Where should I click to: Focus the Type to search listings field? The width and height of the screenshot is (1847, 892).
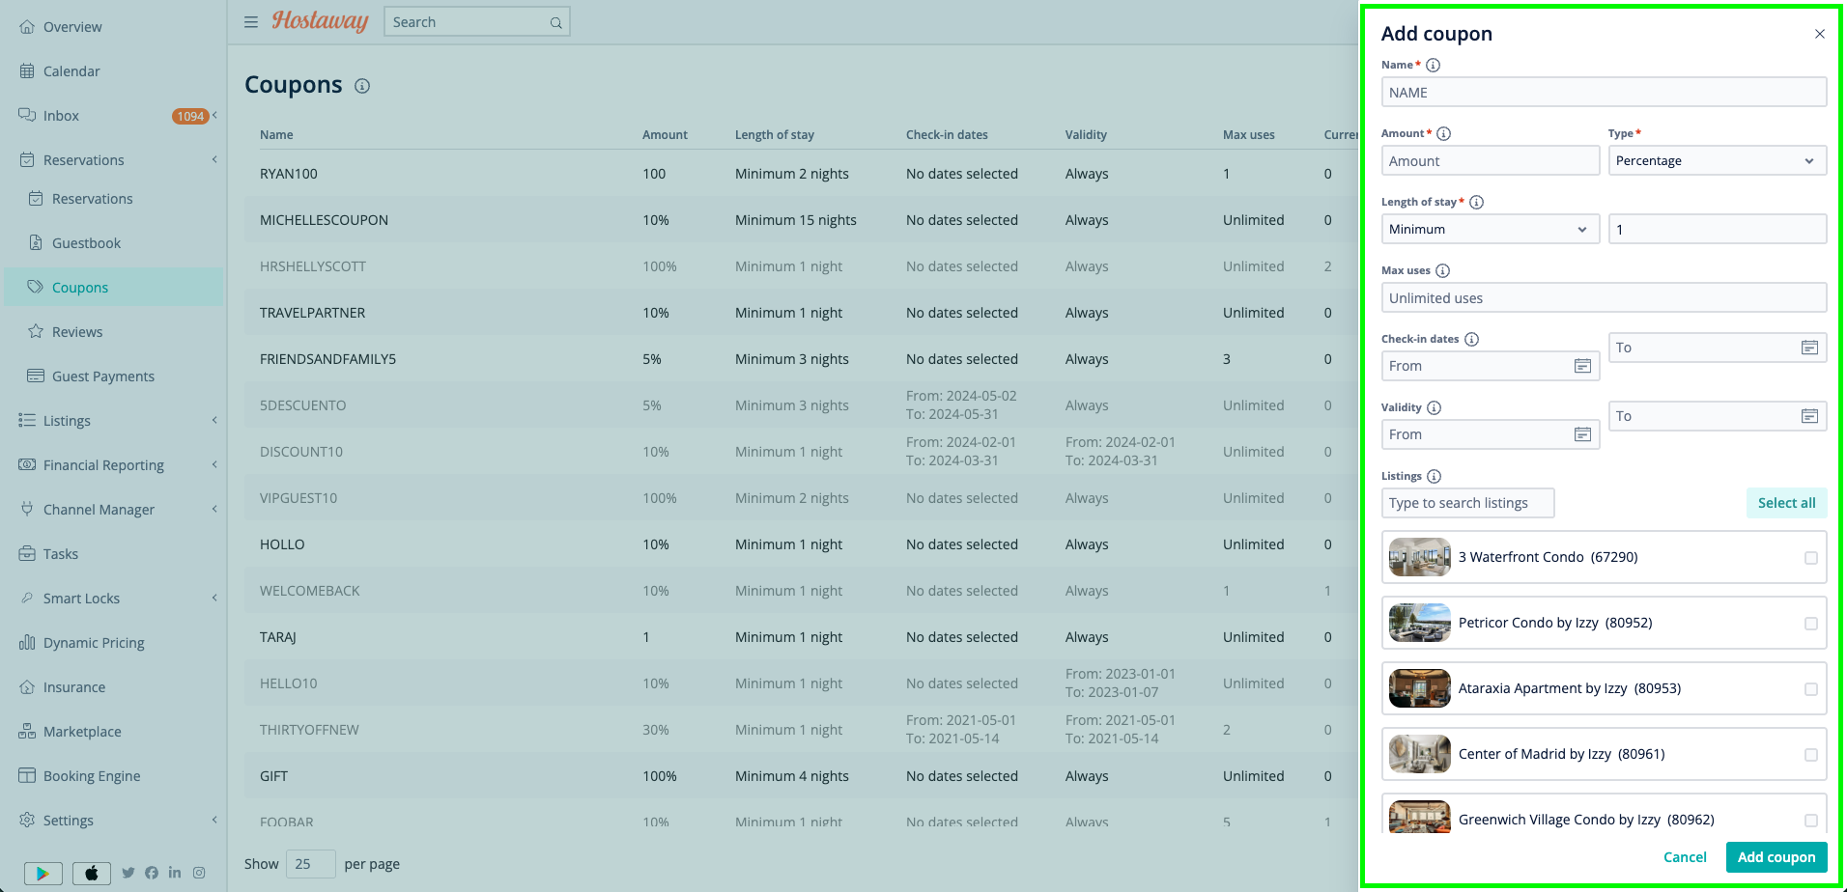coord(1467,503)
